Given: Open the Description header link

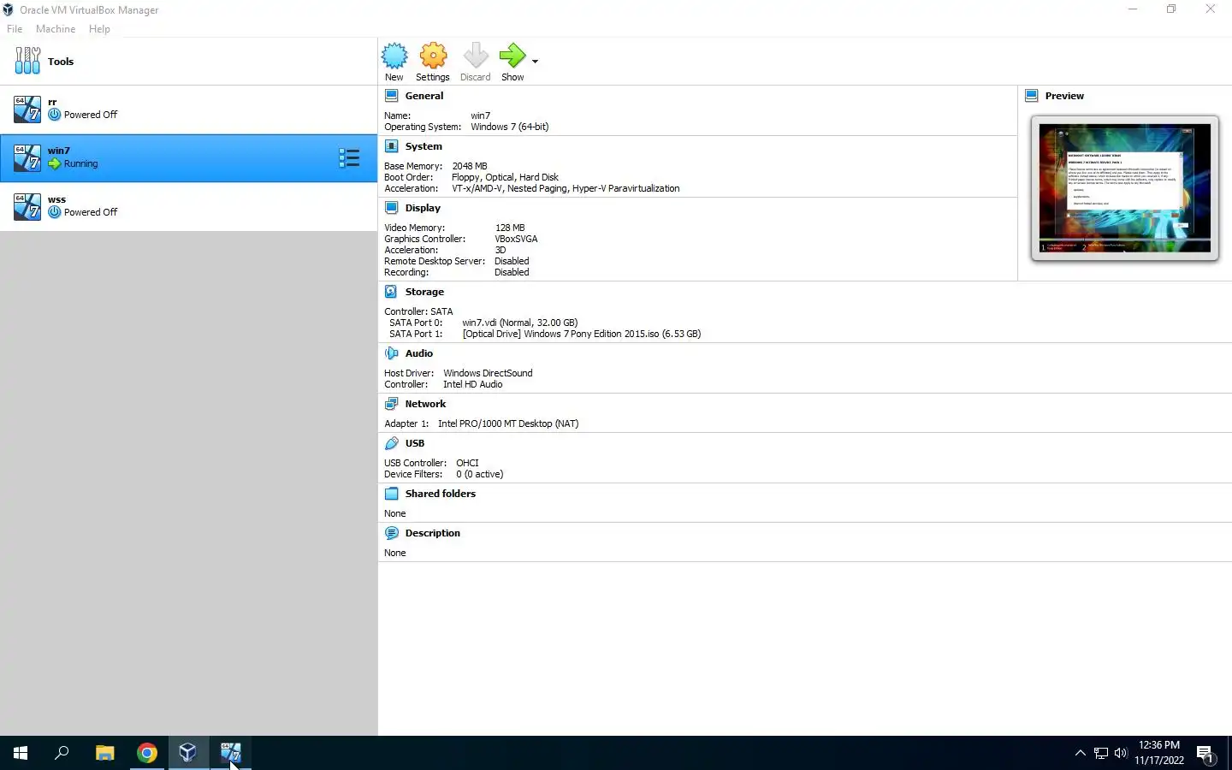Looking at the screenshot, I should click(433, 533).
